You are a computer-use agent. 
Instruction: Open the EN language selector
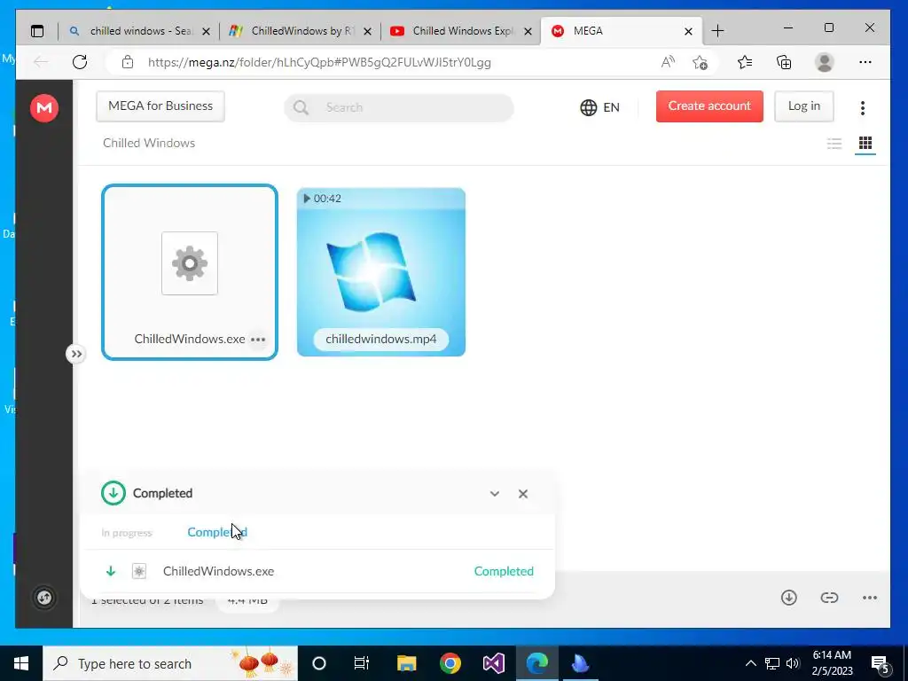(600, 107)
